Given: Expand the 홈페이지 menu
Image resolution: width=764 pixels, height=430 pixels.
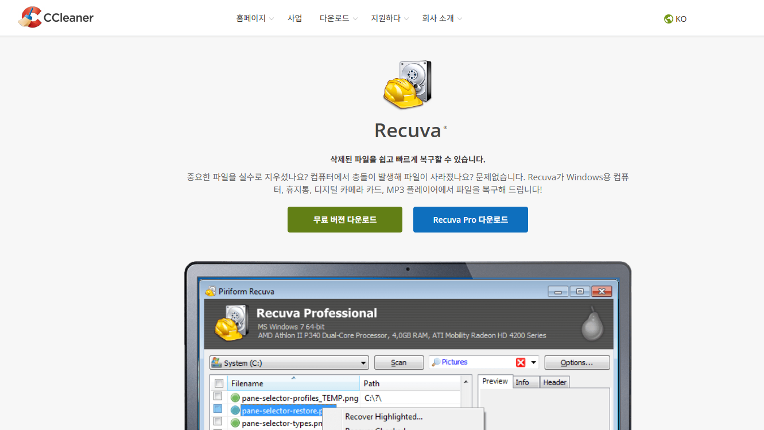Looking at the screenshot, I should point(254,18).
